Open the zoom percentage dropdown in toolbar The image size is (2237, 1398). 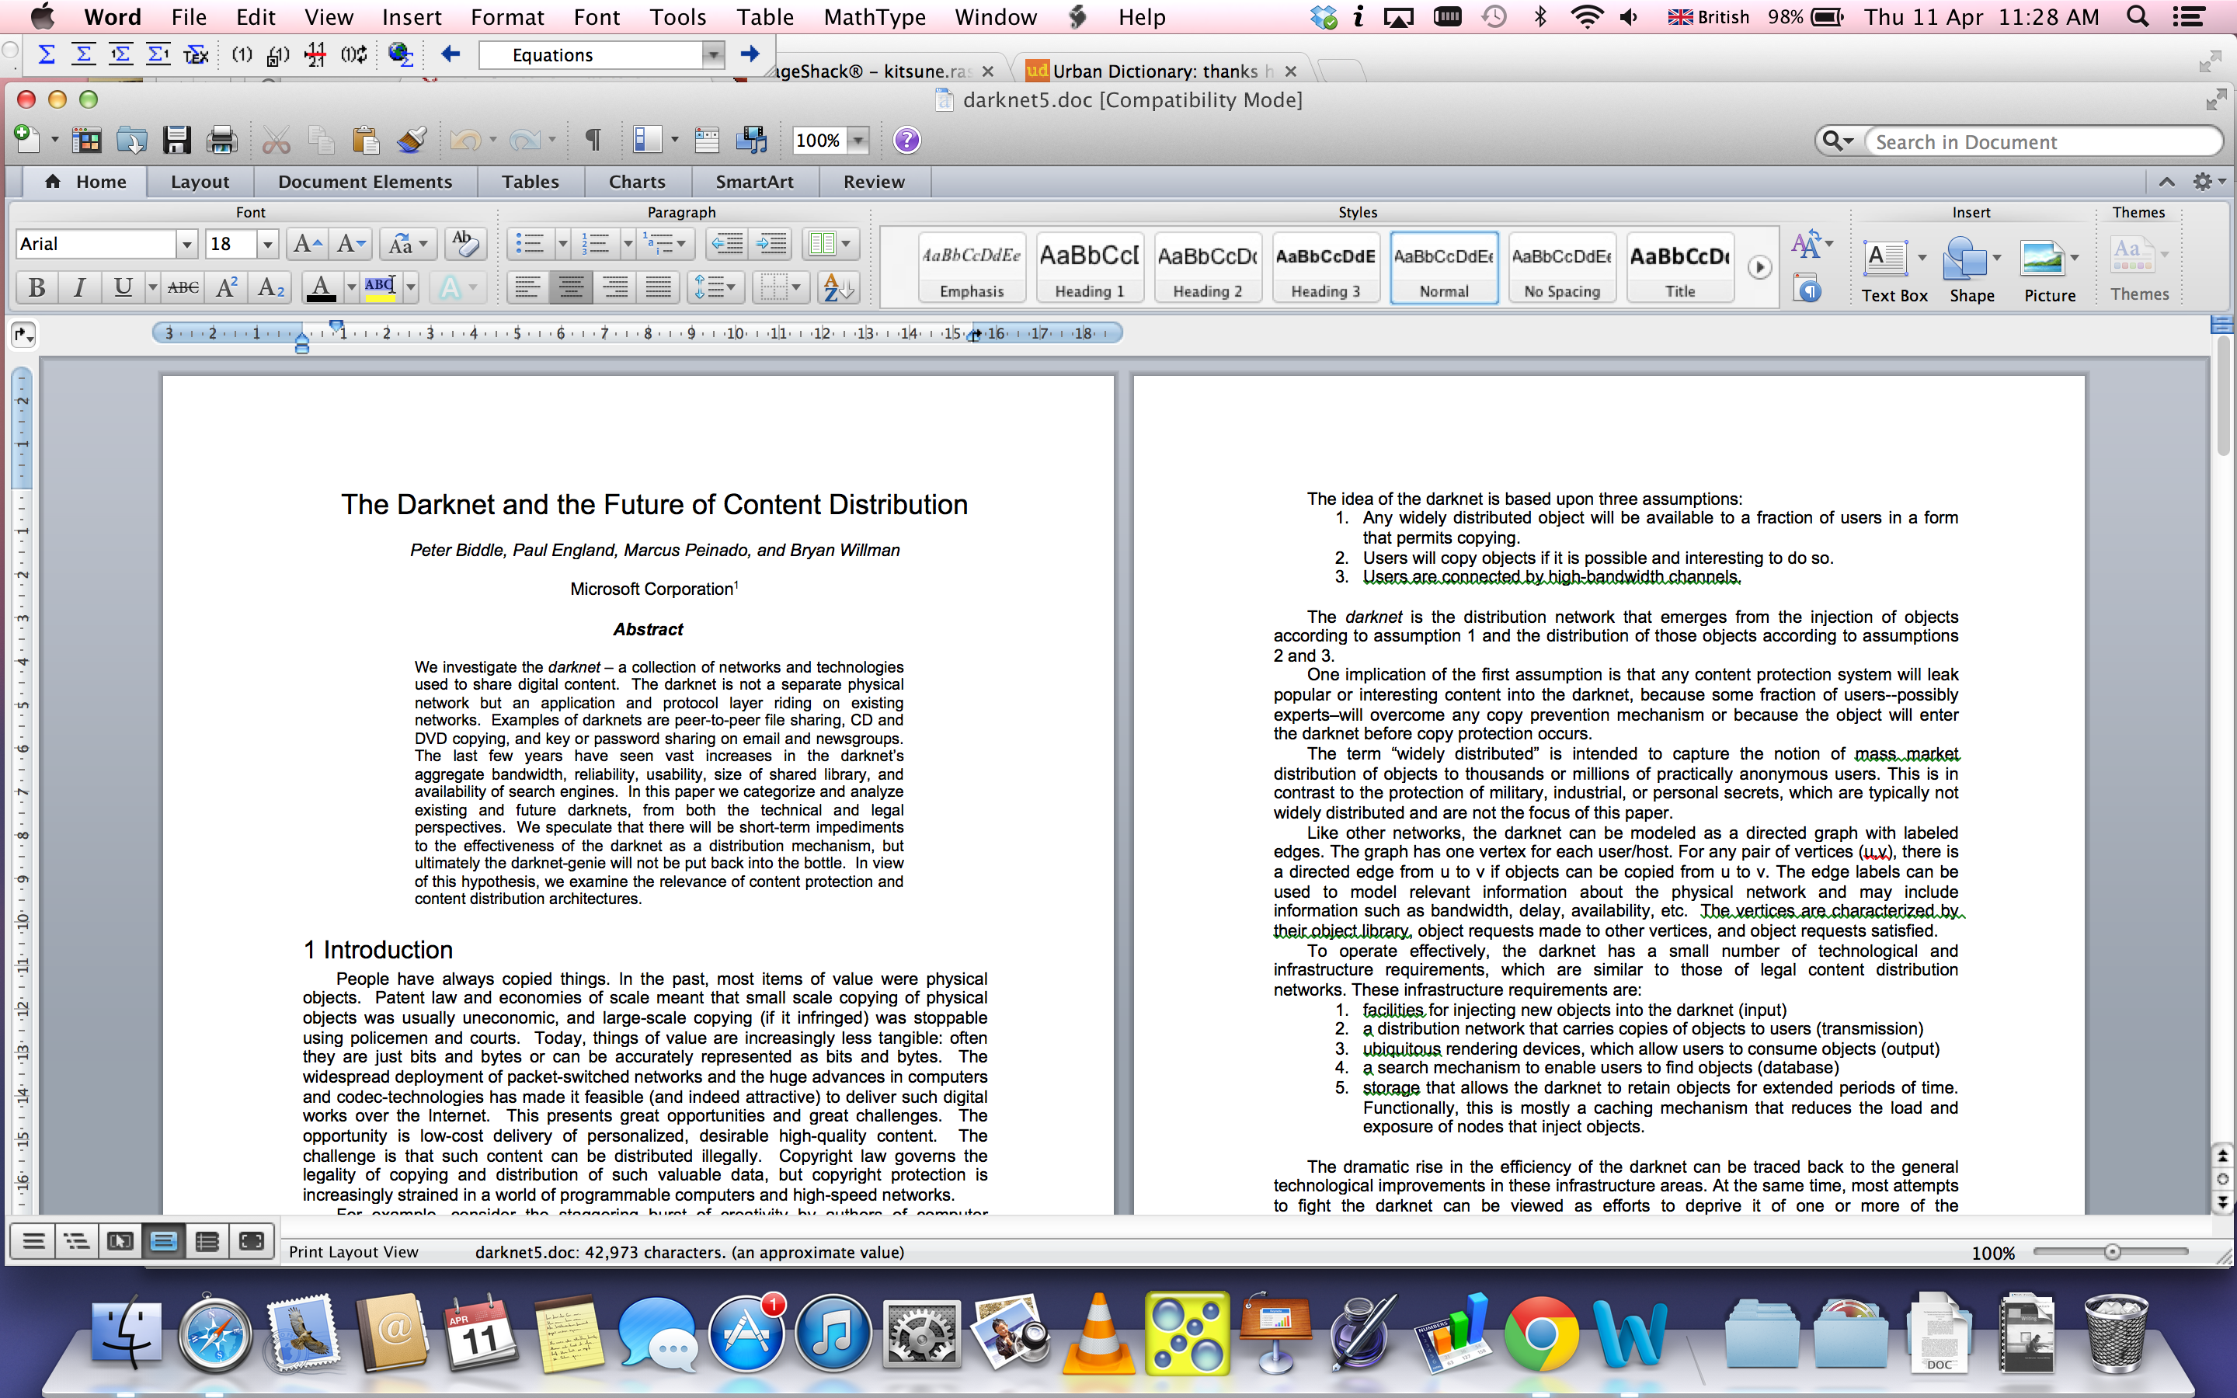pos(859,141)
